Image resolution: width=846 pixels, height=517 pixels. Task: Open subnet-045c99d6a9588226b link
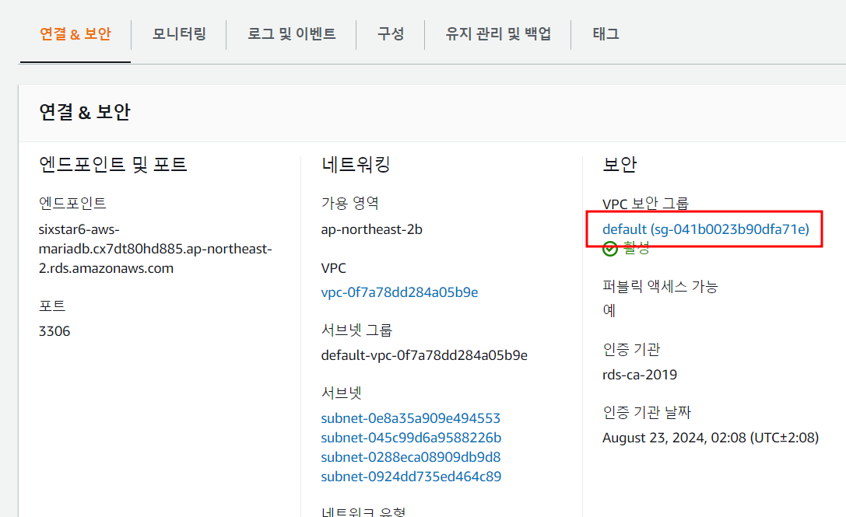click(x=411, y=438)
